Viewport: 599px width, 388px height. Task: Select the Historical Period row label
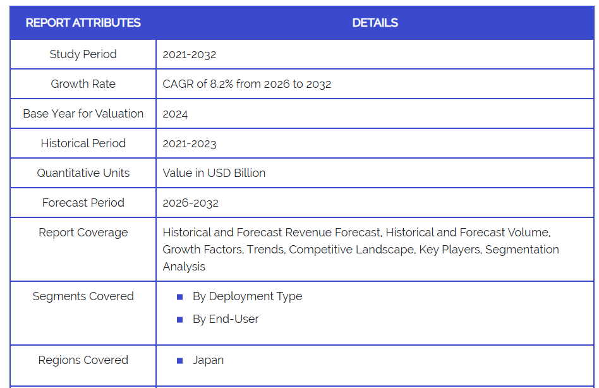(x=83, y=143)
